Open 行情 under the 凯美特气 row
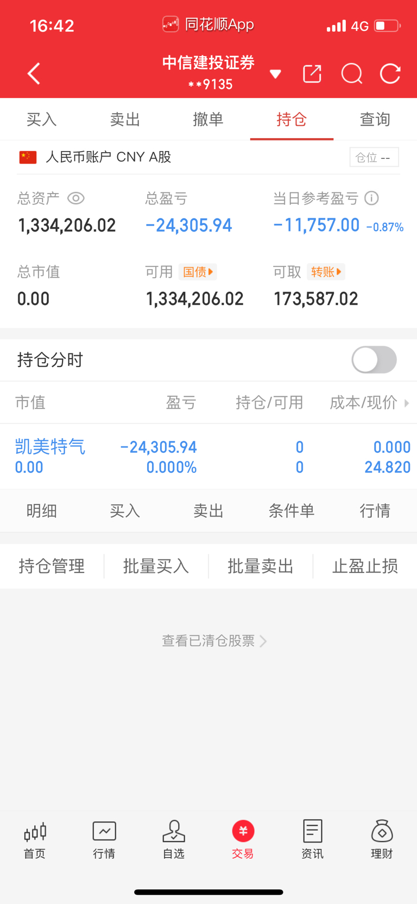This screenshot has height=904, width=417. click(x=375, y=510)
